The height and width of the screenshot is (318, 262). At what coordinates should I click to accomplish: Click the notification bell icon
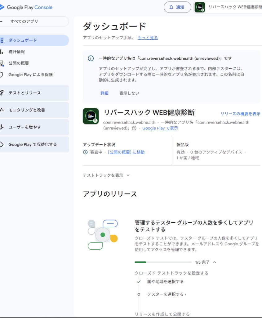coord(171,7)
